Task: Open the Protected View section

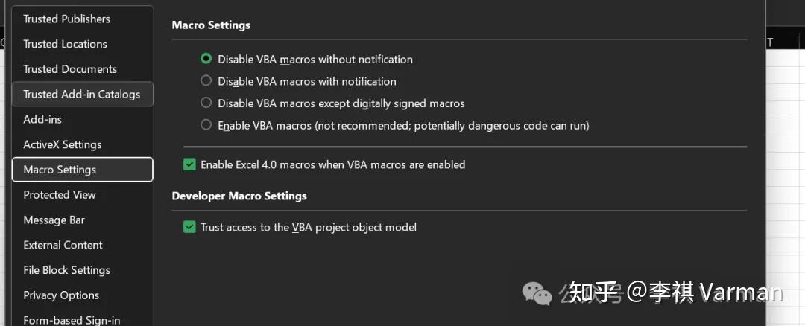Action: [60, 195]
